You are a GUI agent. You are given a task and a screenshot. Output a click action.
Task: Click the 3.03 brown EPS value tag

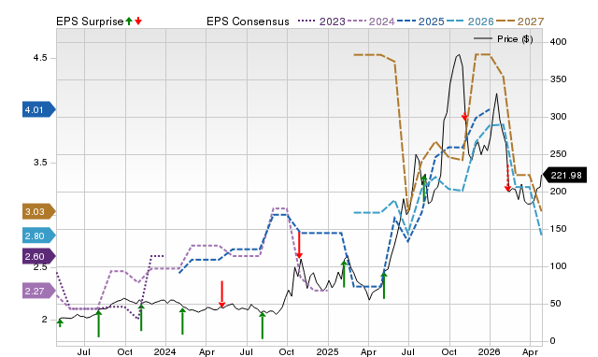(39, 212)
